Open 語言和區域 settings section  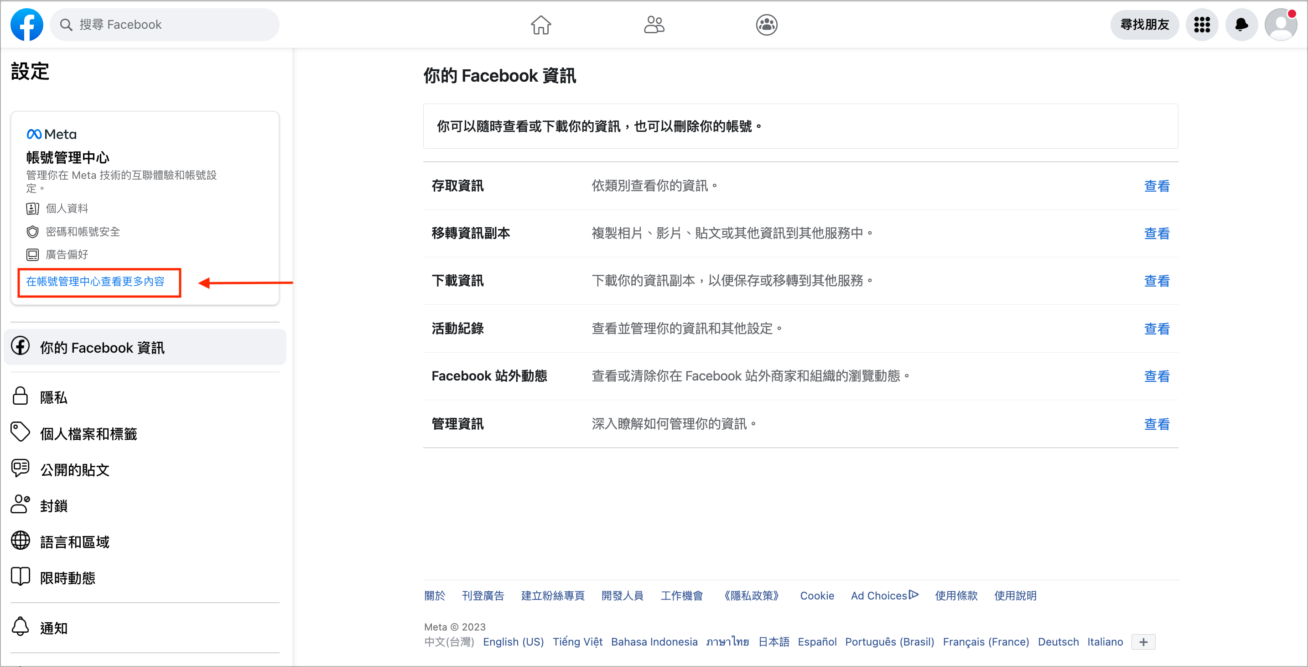145,541
